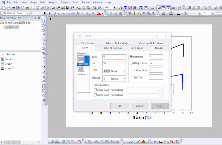Switch to the Title & Format tab
This screenshot has width=222, height=145.
click(x=113, y=48)
